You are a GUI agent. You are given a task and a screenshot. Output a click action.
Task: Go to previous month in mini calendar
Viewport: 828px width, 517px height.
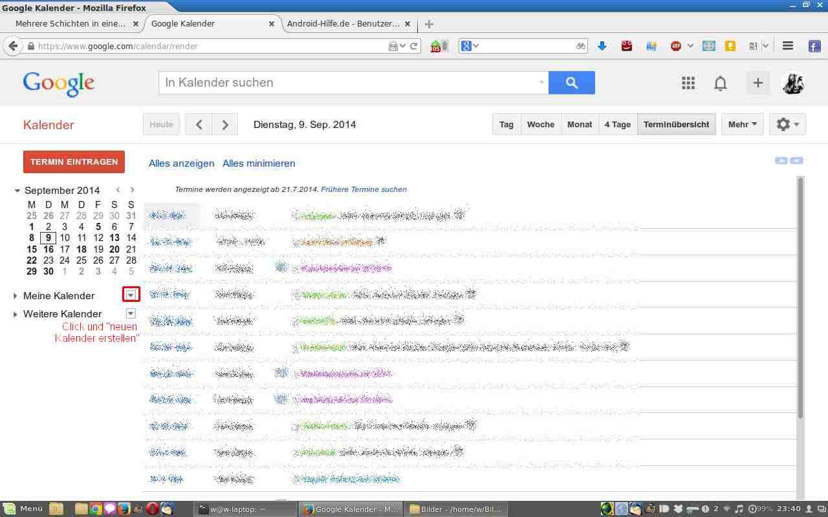[118, 190]
